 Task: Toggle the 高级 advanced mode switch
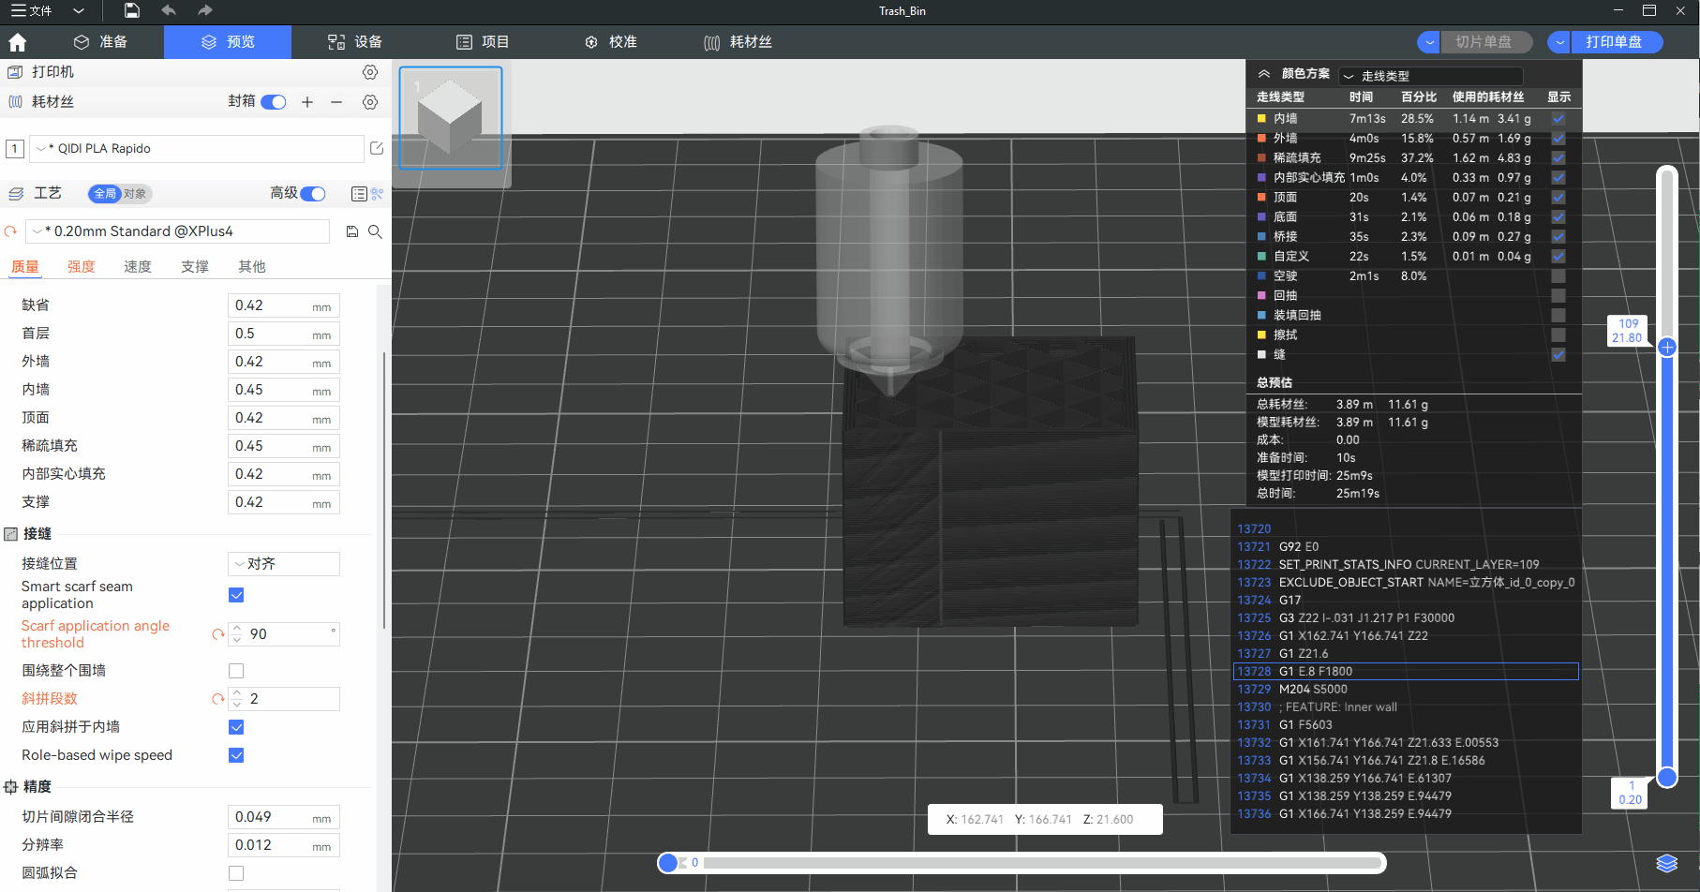tap(313, 193)
